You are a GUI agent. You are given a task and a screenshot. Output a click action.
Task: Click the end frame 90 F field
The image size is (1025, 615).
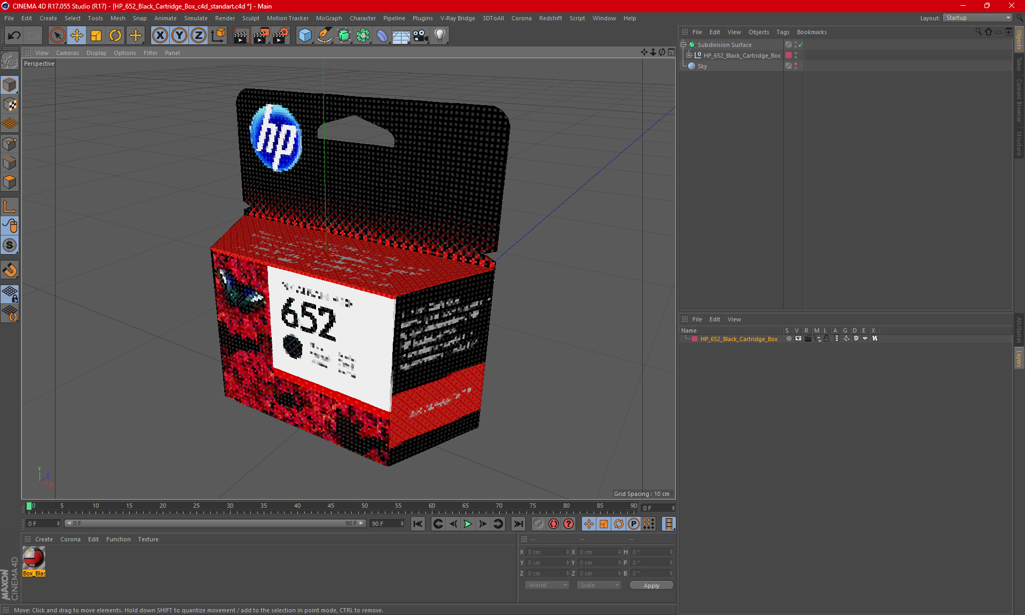388,524
